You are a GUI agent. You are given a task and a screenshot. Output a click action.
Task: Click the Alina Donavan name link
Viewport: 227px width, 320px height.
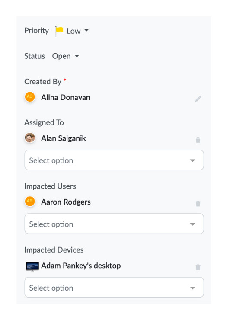(66, 97)
